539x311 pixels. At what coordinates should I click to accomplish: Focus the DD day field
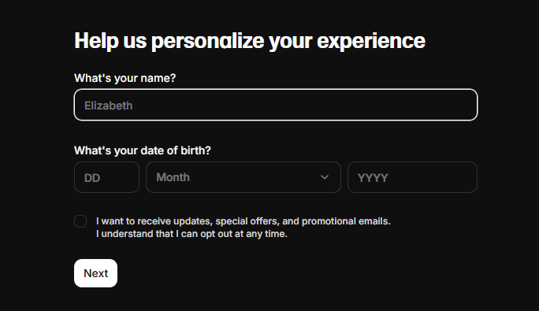tap(106, 177)
